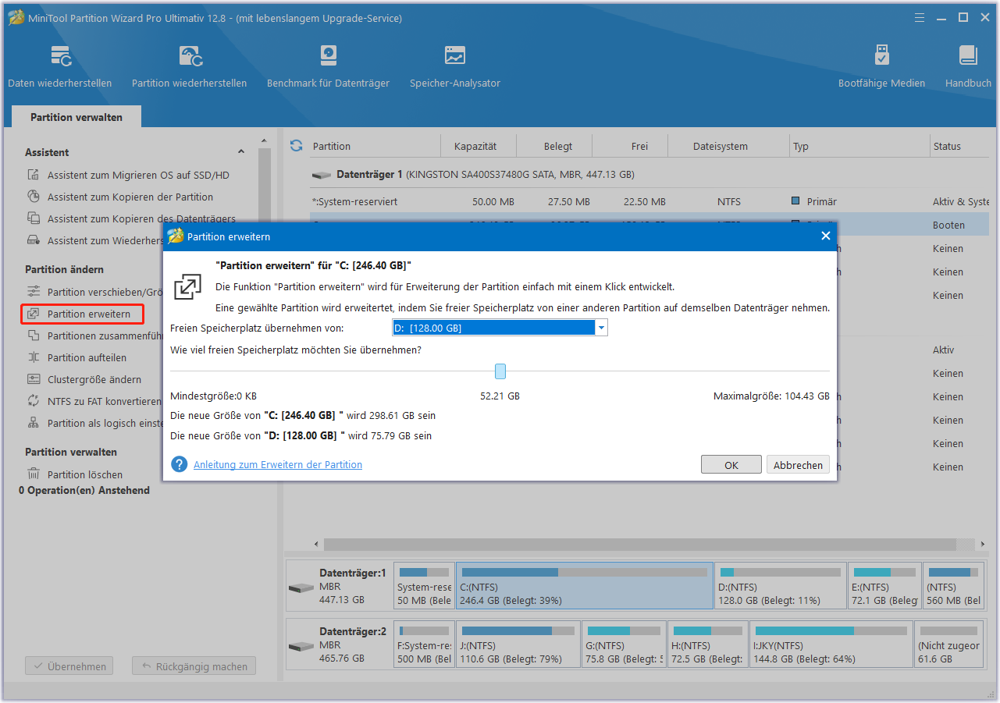Image resolution: width=1000 pixels, height=703 pixels.
Task: Click the free space amount slider handle
Action: [500, 371]
